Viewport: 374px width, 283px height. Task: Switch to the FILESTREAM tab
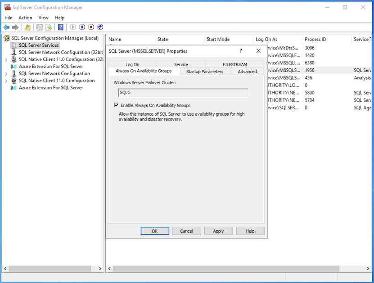click(234, 64)
